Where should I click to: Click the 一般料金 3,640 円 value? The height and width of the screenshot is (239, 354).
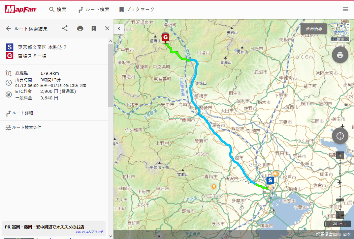49,98
